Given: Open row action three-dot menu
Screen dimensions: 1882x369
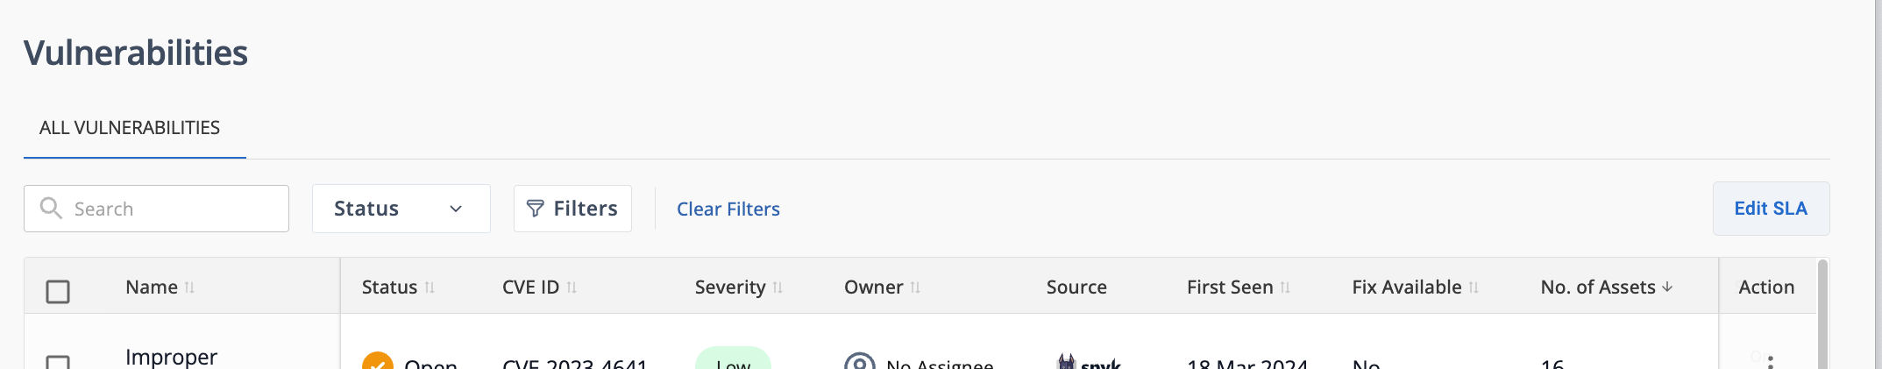Looking at the screenshot, I should (x=1771, y=362).
